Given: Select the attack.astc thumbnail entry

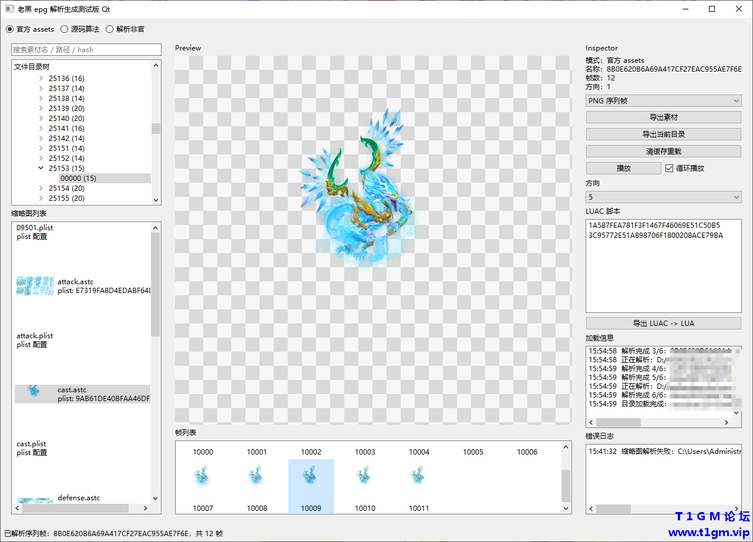Looking at the screenshot, I should click(x=82, y=286).
